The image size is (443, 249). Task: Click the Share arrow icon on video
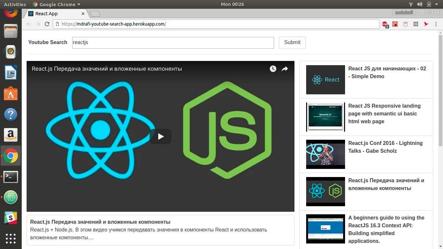[x=284, y=69]
